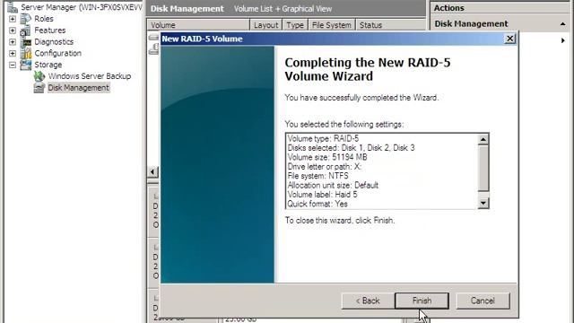Viewport: 574px width, 323px height.
Task: Select Configuration in the tree
Action: (57, 54)
